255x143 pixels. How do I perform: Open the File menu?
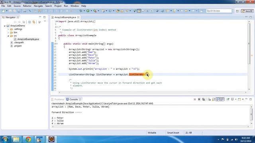tap(3, 6)
